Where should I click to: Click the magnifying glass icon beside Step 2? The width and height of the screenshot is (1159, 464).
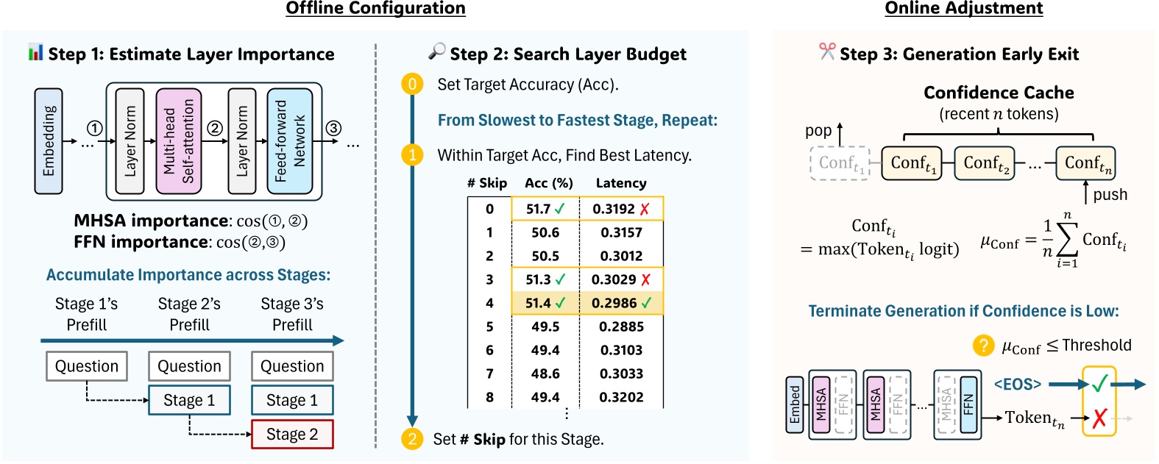pos(437,51)
